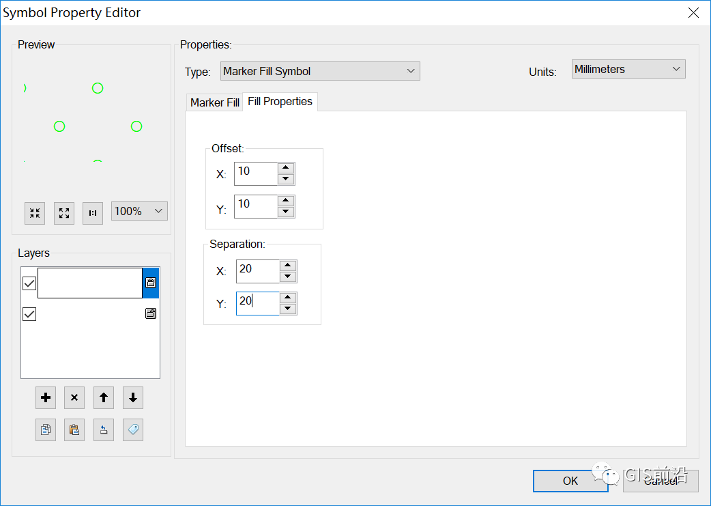Decrease Offset X with the down arrow
This screenshot has width=711, height=506.
point(286,179)
